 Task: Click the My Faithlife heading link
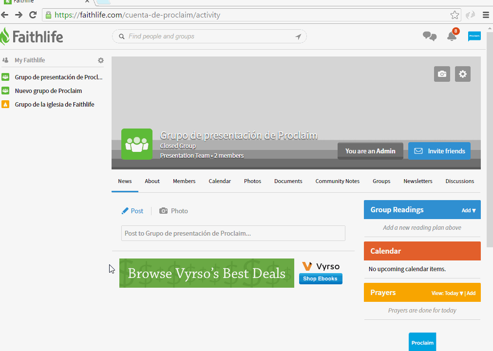pos(30,60)
